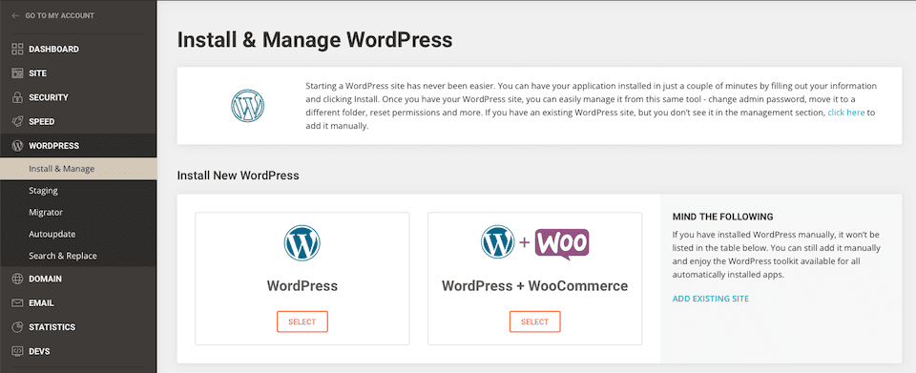Click the Site icon in sidebar

17,73
